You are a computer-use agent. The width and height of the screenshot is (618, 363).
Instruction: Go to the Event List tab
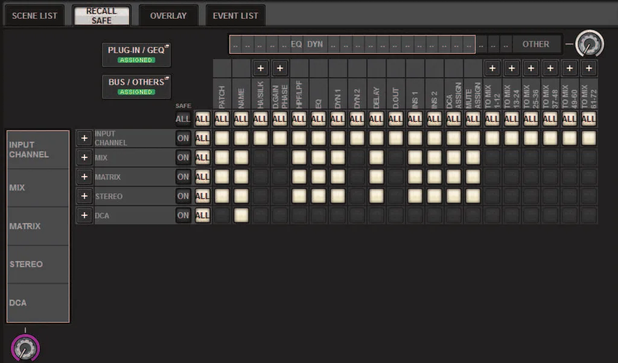click(x=235, y=16)
